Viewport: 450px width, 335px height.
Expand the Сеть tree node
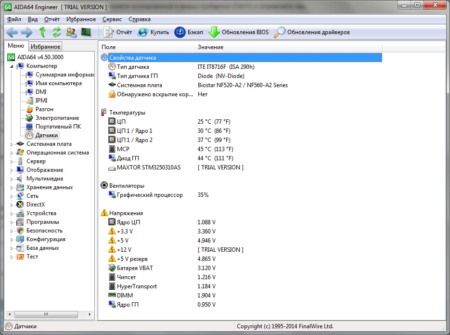[12, 196]
